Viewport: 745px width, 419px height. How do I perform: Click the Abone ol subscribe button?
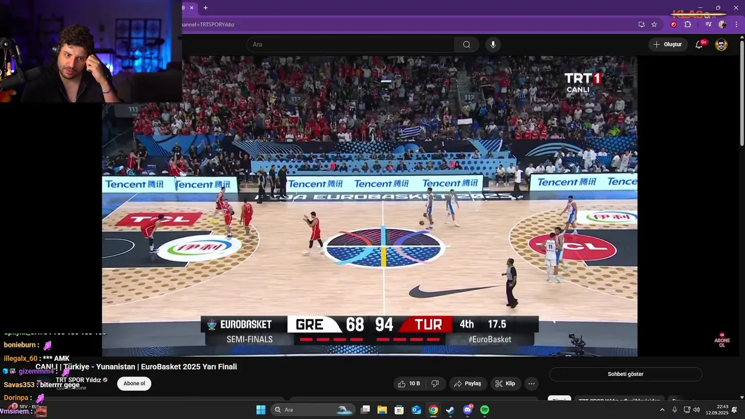click(134, 384)
